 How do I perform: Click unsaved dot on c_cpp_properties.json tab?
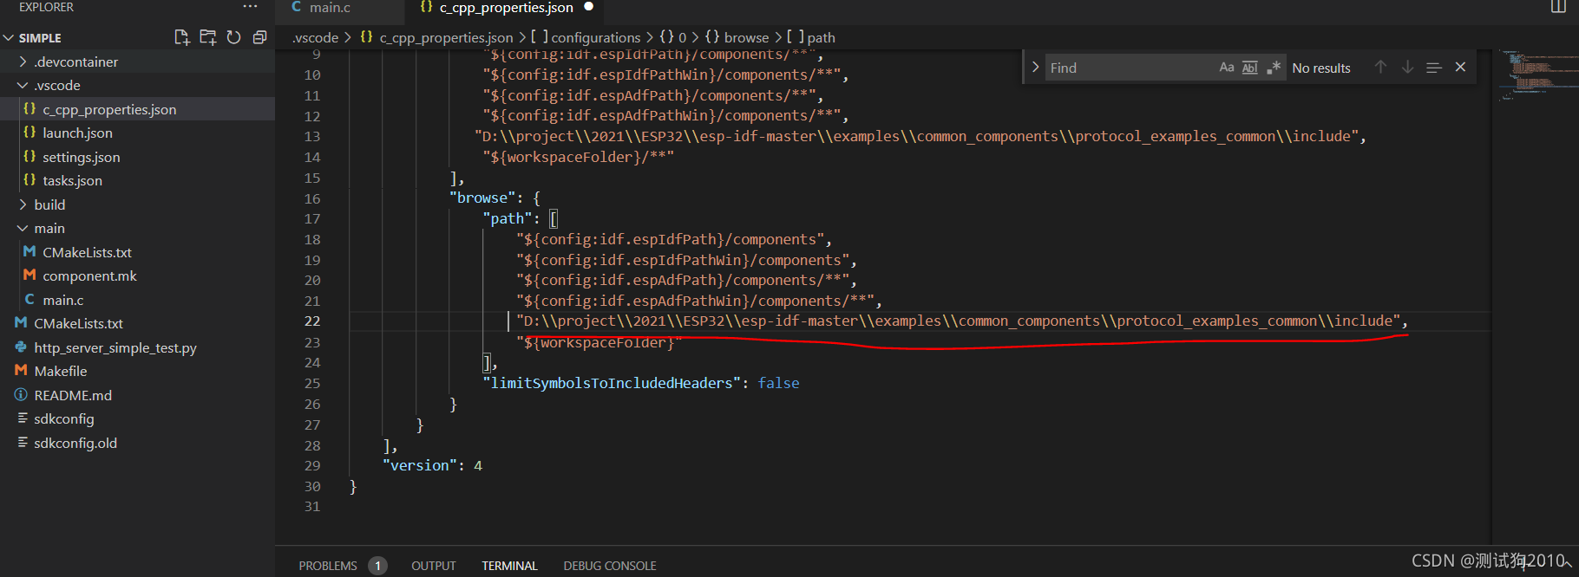click(x=589, y=7)
